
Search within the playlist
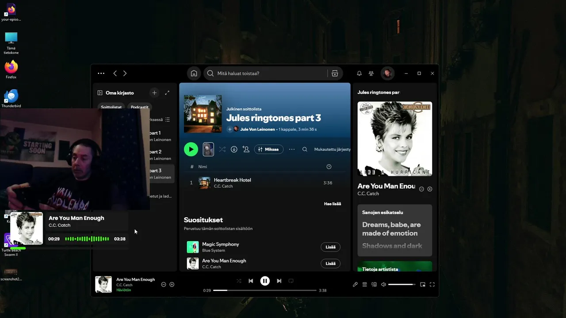click(x=305, y=149)
